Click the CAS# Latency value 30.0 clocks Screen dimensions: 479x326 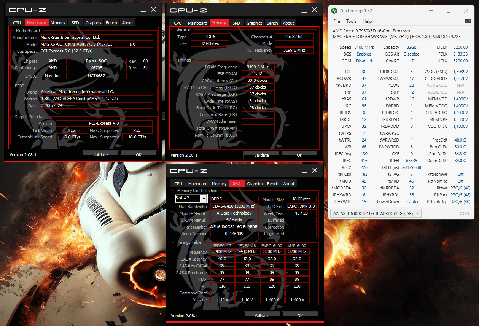click(258, 80)
